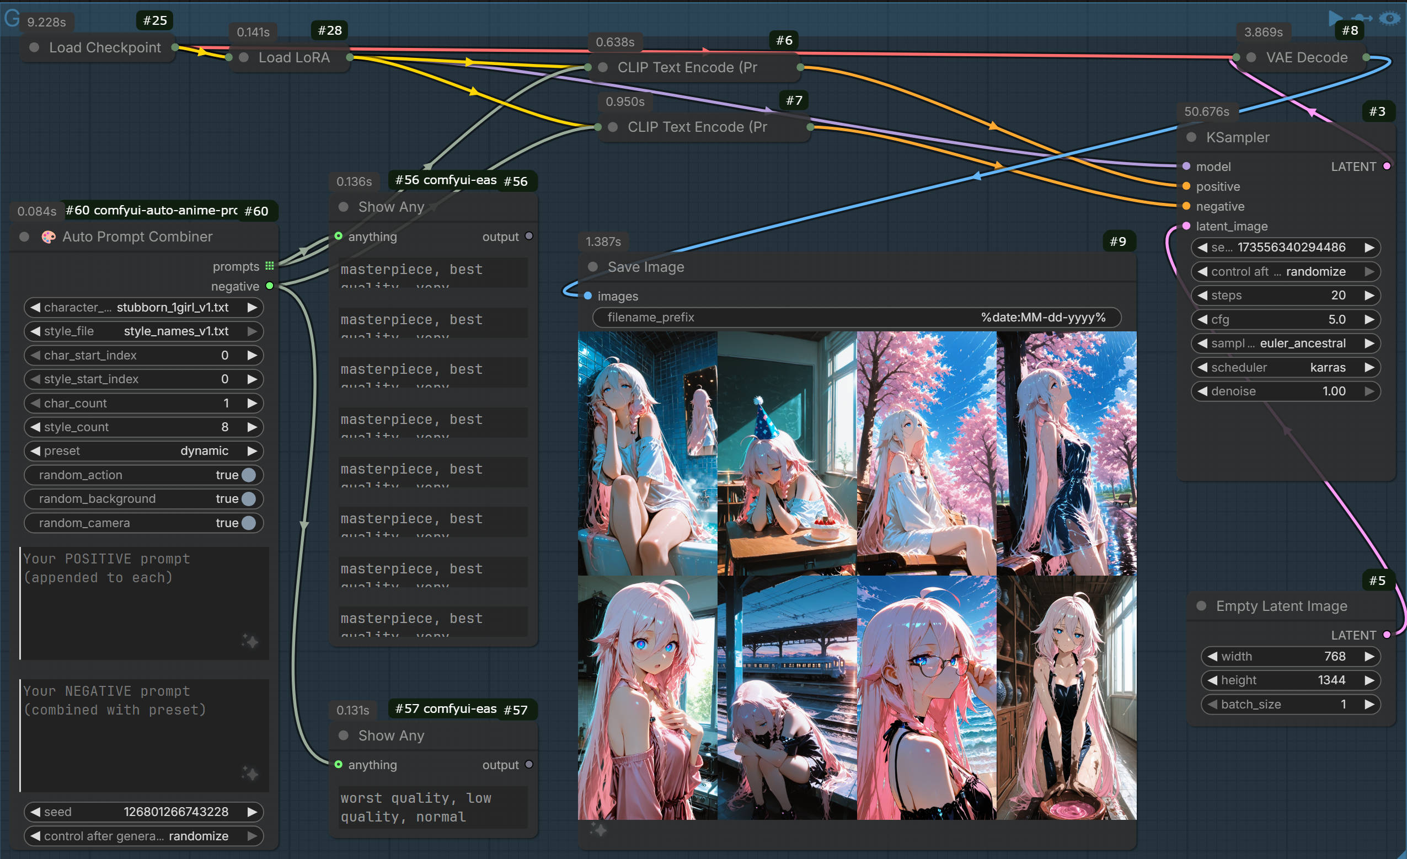Click the style_start_index value field
Viewport: 1407px width, 859px height.
(143, 379)
